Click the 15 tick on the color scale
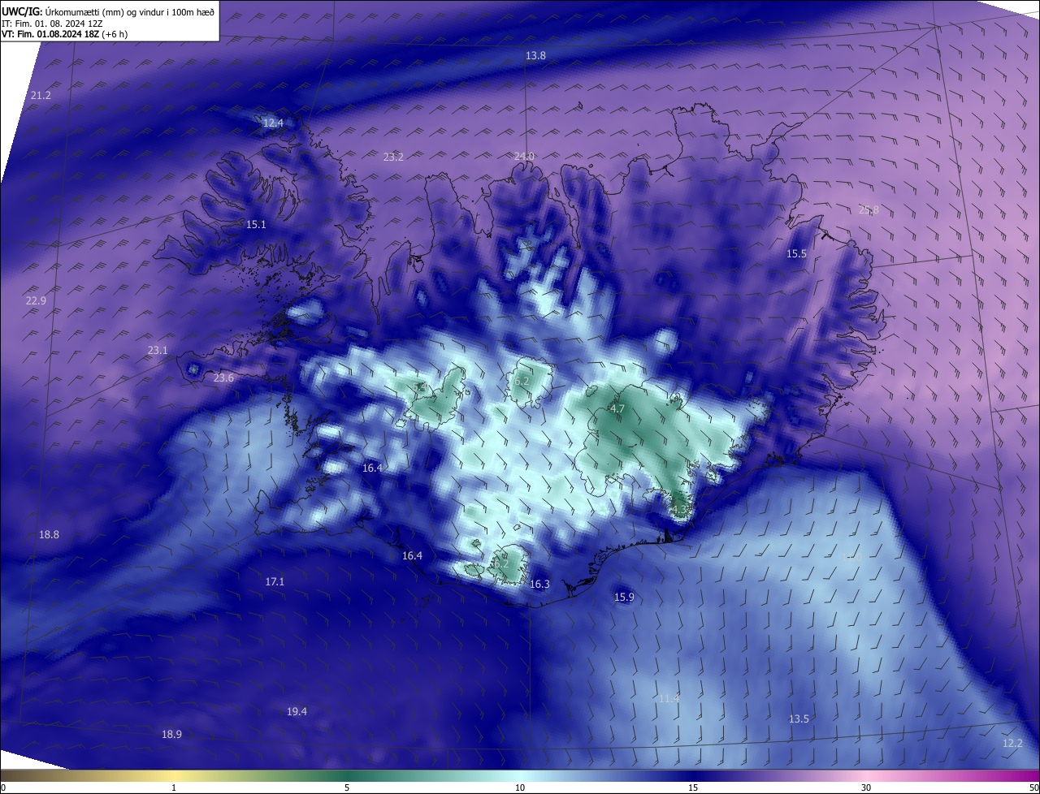 pos(693,788)
